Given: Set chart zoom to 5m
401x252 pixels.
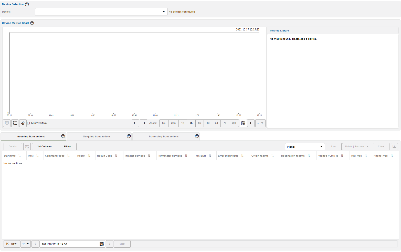Looking at the screenshot, I should tap(164, 123).
